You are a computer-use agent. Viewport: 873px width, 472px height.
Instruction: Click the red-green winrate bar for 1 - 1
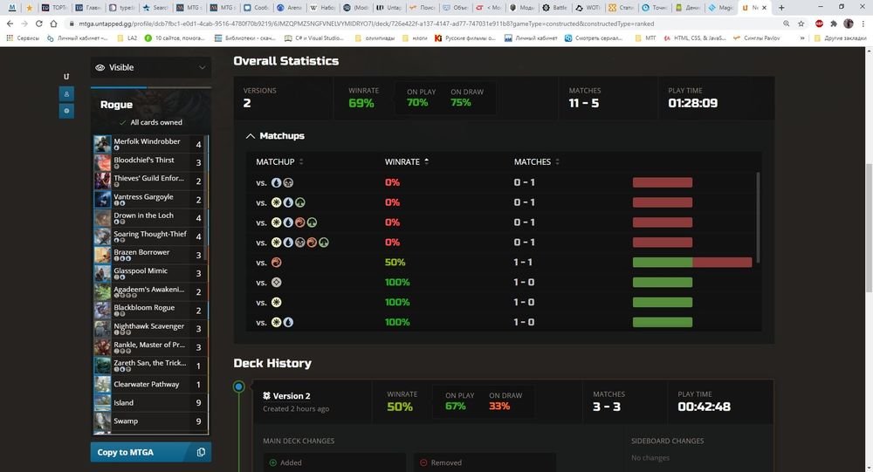[x=691, y=263]
